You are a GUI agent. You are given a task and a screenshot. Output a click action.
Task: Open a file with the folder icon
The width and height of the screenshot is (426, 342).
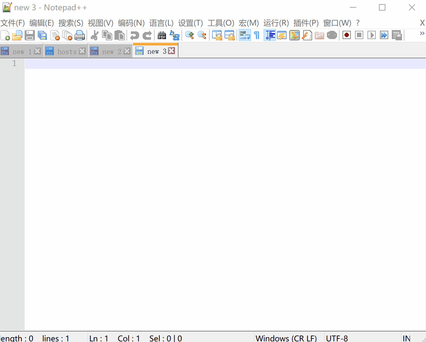pyautogui.click(x=17, y=35)
